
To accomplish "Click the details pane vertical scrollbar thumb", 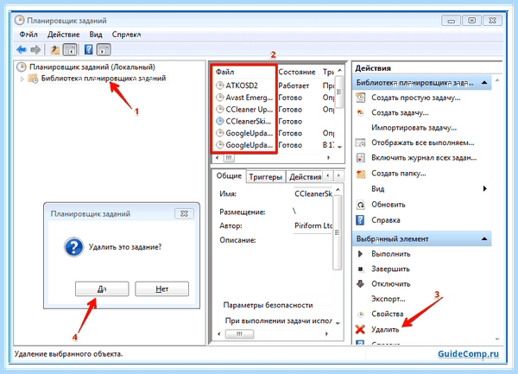I will coord(338,232).
